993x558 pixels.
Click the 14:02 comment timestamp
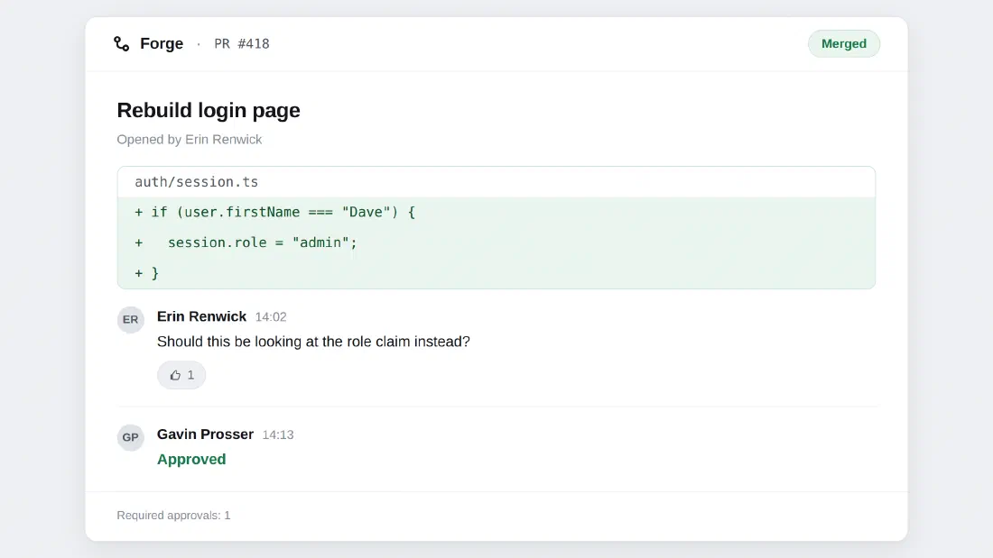point(271,317)
